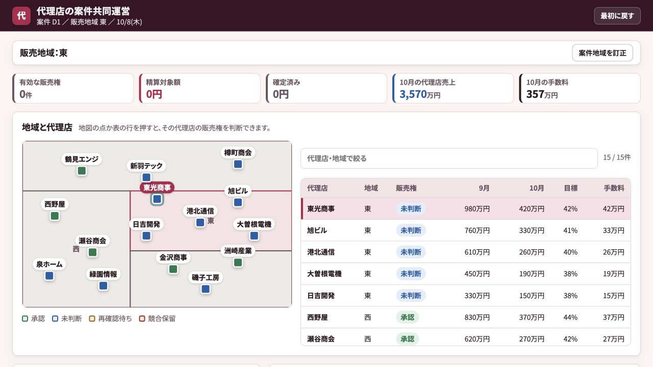Click the 目標 column header
Image resolution: width=653 pixels, height=367 pixels.
pos(570,188)
